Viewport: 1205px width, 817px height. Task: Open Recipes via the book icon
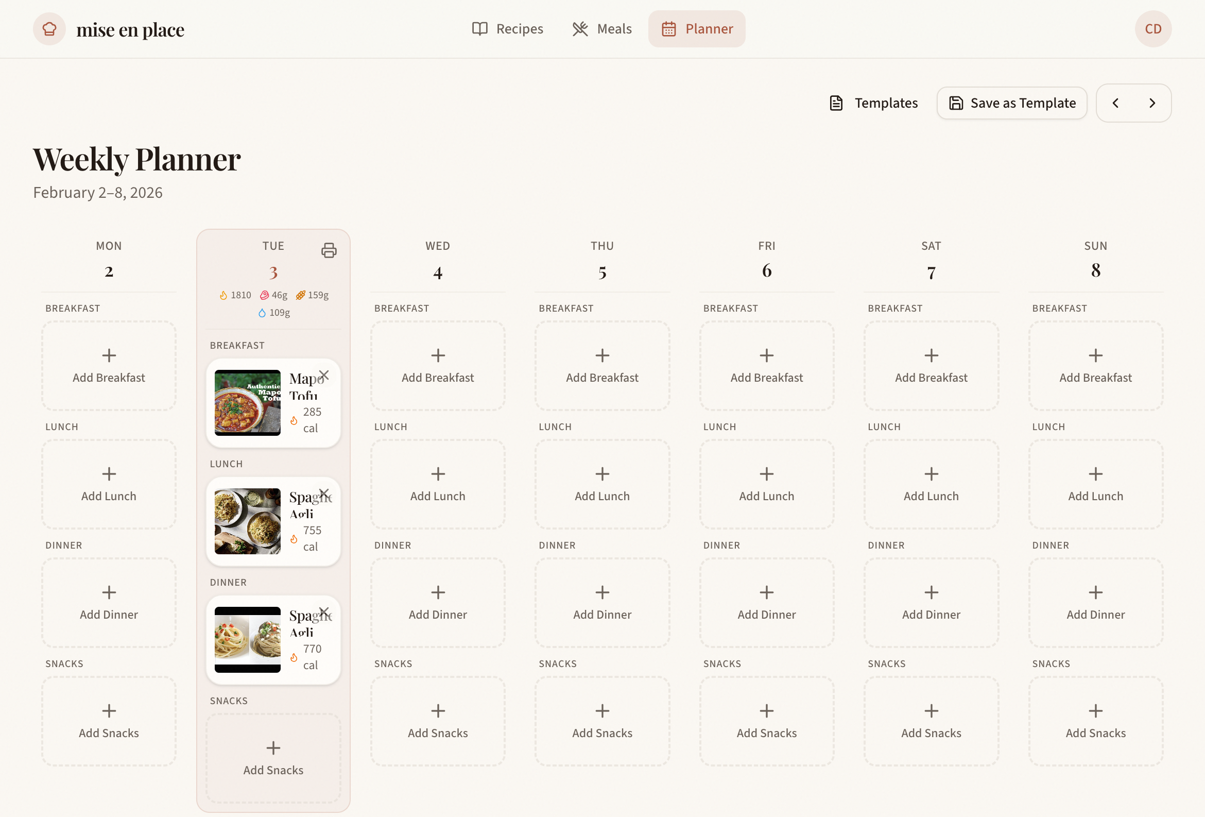pos(479,28)
